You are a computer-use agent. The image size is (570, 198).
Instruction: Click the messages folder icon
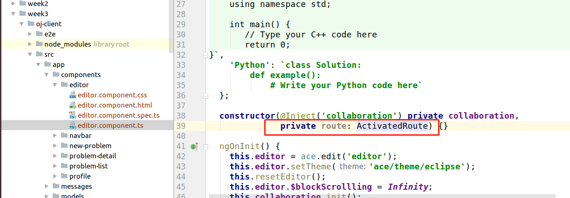pyautogui.click(x=56, y=186)
